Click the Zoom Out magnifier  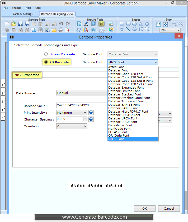pos(181,24)
